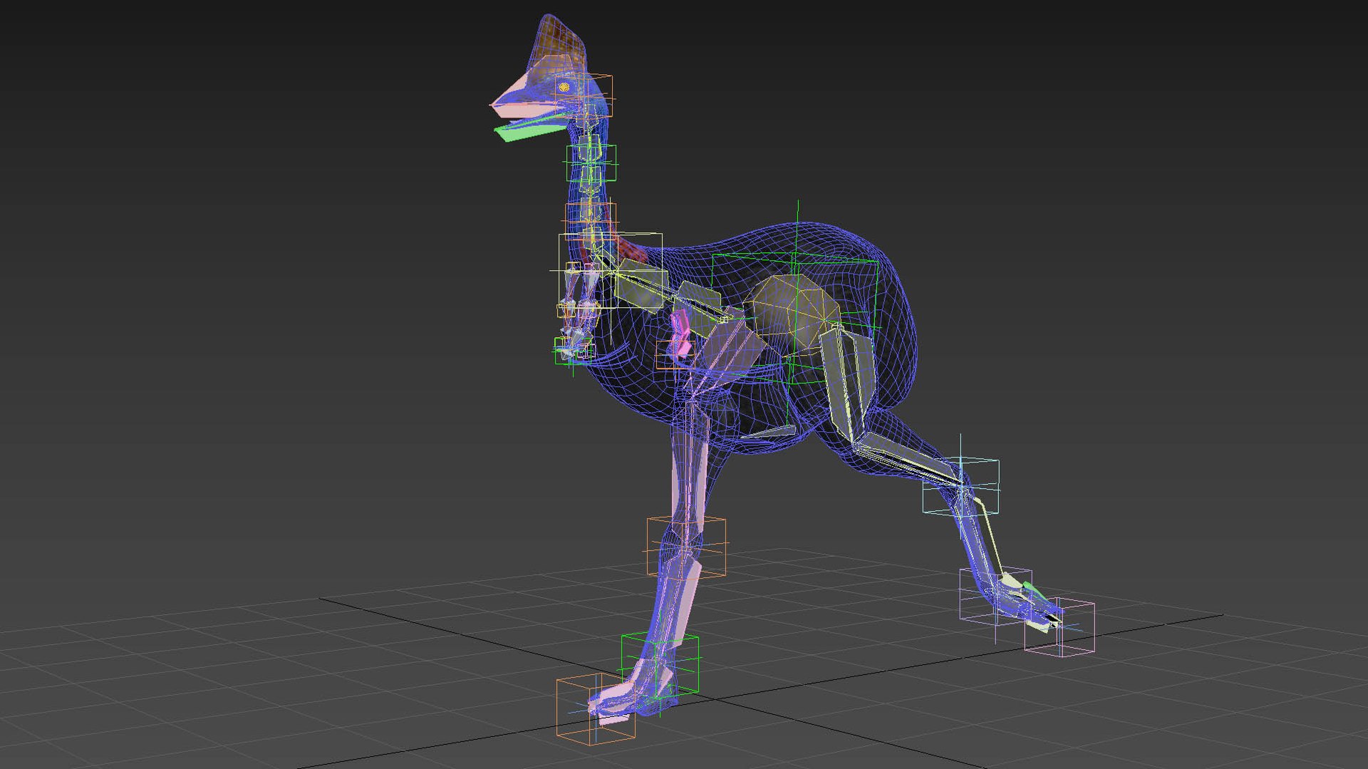Select the orange control box around the head
This screenshot has height=769, width=1368.
coord(584,97)
